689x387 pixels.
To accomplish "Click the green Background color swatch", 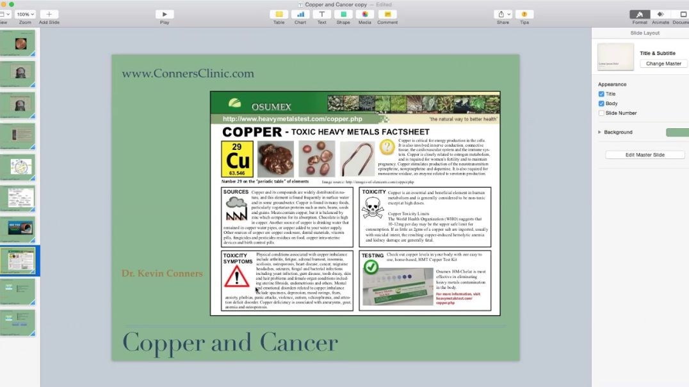I will 677,133.
